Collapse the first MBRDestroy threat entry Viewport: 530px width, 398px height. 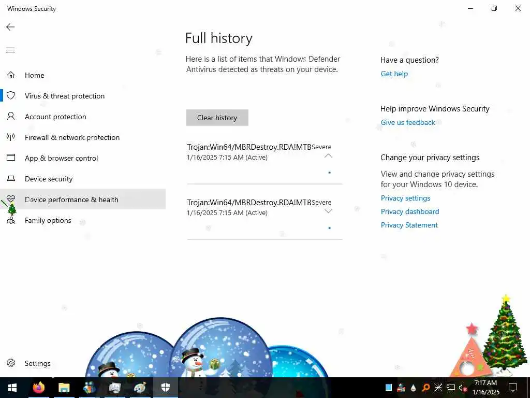pos(328,155)
